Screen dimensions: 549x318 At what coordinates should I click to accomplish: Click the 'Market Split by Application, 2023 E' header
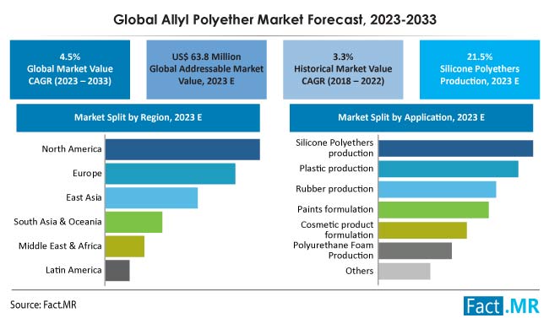click(411, 117)
